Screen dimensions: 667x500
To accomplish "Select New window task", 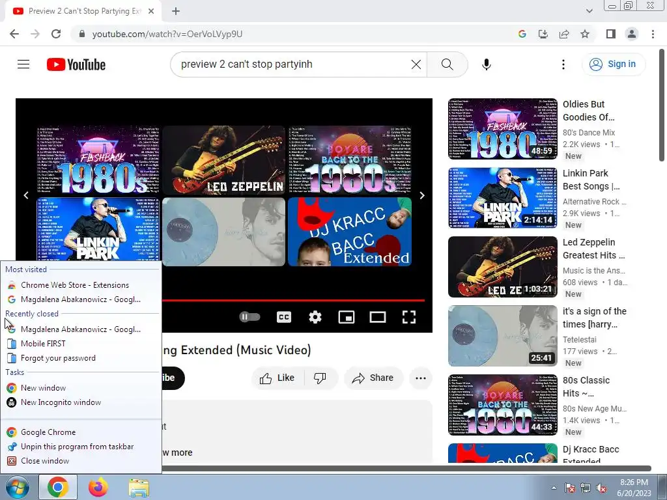I will pos(81,388).
